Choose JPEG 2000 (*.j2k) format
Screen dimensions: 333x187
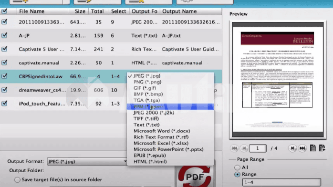pyautogui.click(x=170, y=113)
